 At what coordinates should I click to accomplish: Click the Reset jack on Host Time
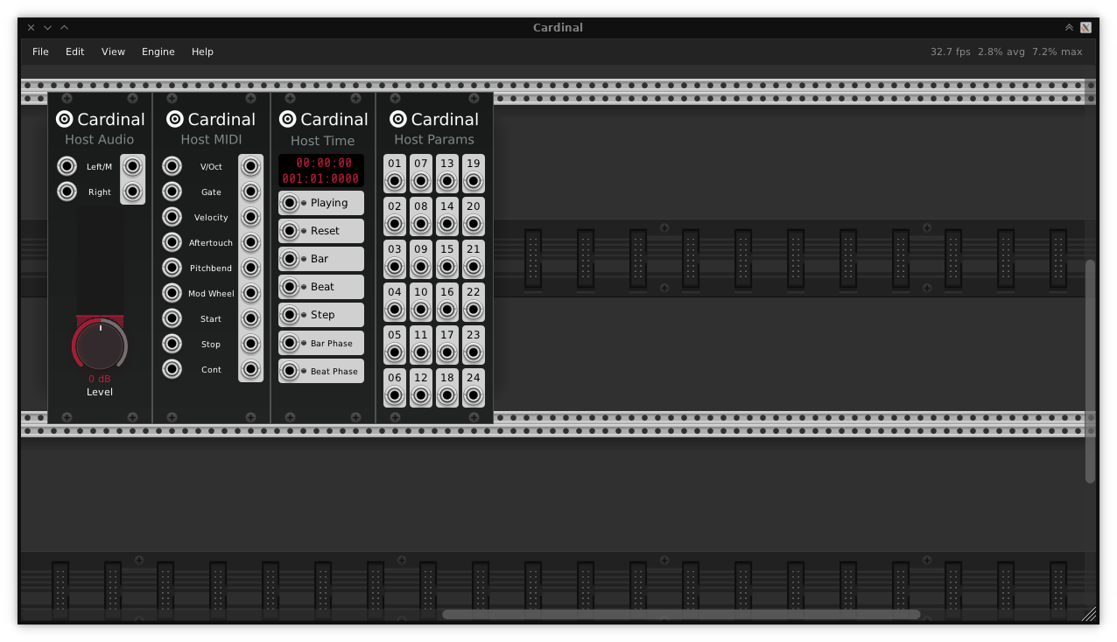(x=290, y=231)
